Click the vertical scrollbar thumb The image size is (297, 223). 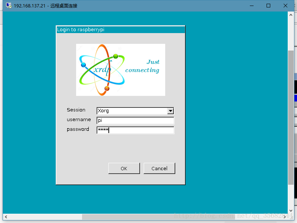click(291, 117)
